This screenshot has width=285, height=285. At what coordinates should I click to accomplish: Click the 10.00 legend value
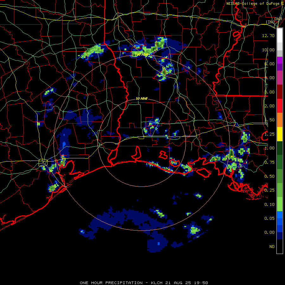coord(268,50)
